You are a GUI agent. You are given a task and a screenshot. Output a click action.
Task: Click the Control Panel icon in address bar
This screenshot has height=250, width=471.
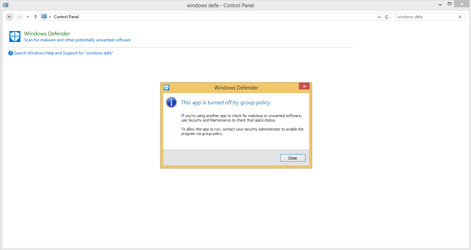click(x=44, y=17)
